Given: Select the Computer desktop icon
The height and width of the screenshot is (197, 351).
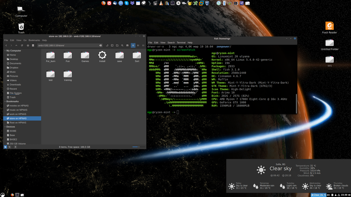Looking at the screenshot, I should coord(21,11).
